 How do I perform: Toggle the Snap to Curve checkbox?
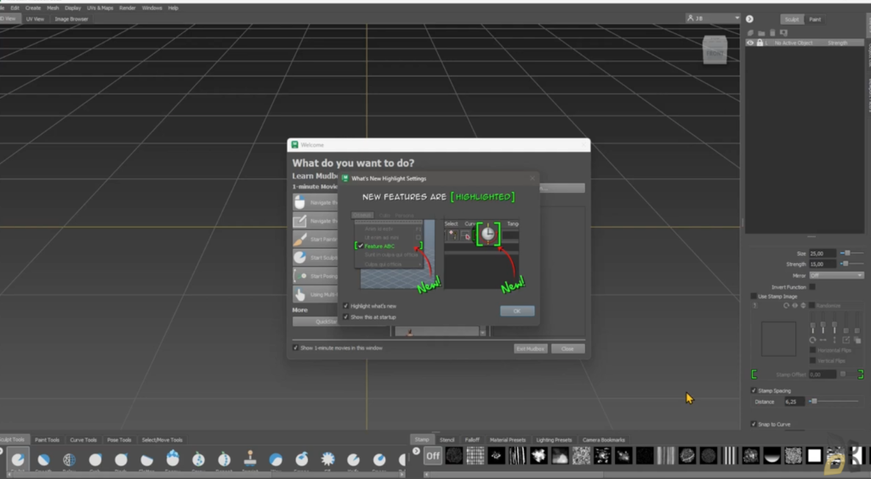[x=754, y=424]
